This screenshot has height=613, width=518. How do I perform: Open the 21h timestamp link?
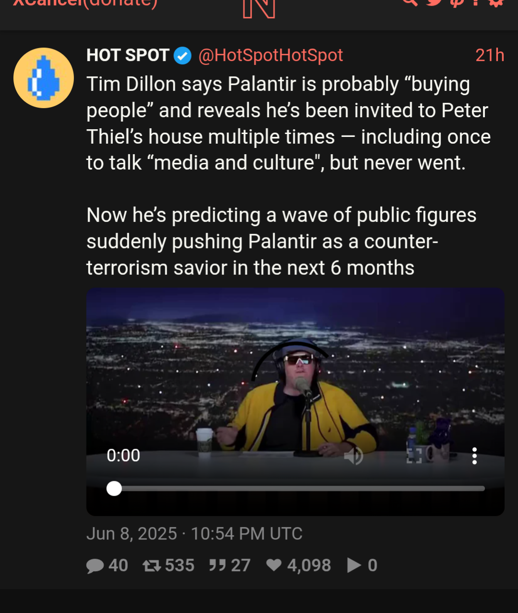[x=490, y=55]
